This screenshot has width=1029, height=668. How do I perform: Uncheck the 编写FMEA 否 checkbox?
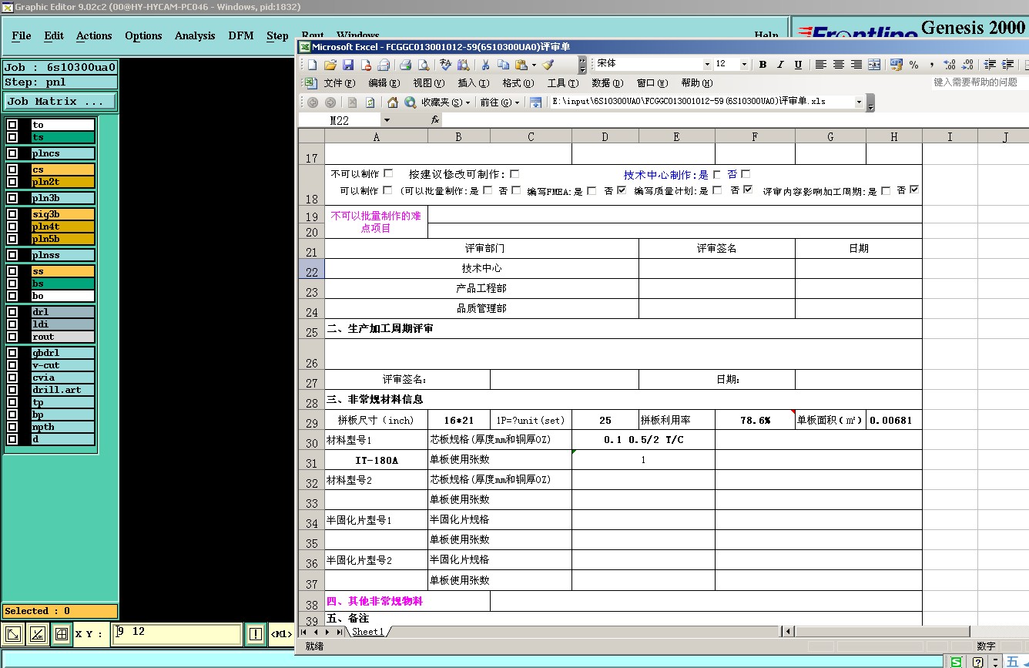point(622,190)
